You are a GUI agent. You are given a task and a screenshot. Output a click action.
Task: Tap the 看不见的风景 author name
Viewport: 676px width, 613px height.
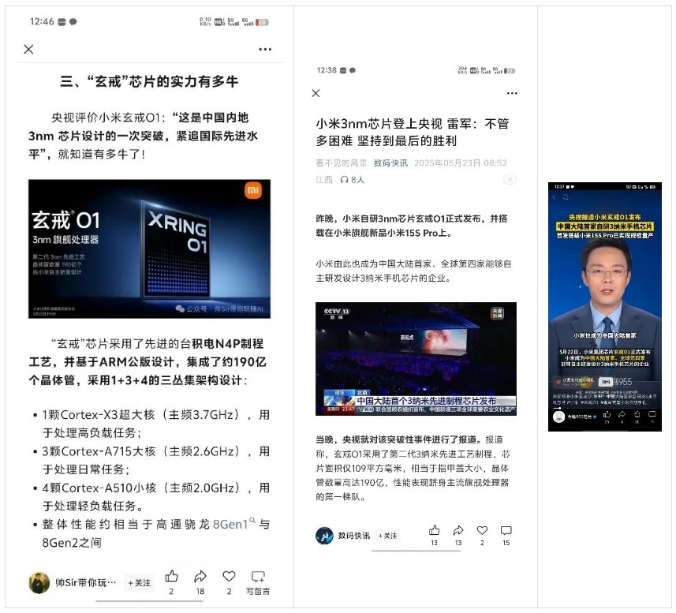point(342,163)
